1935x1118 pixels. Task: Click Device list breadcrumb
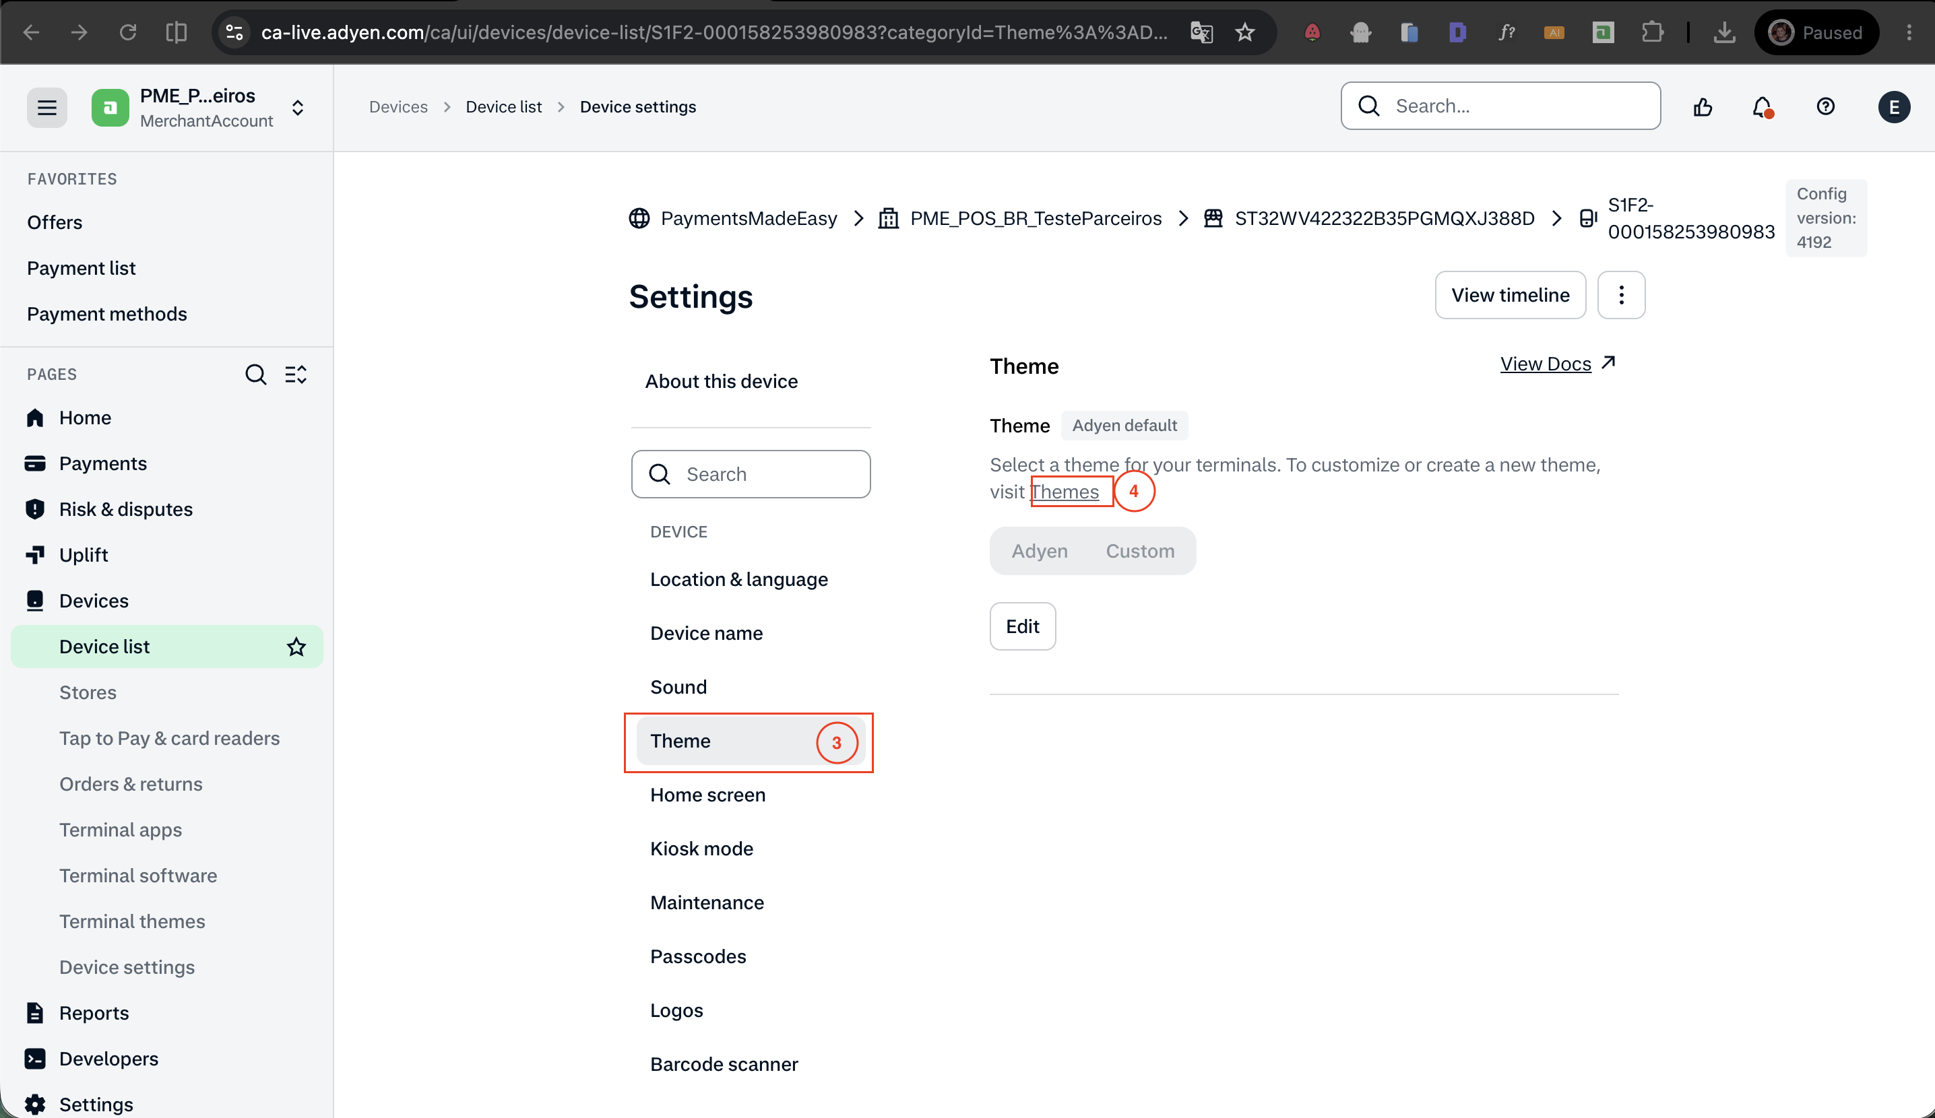[504, 106]
